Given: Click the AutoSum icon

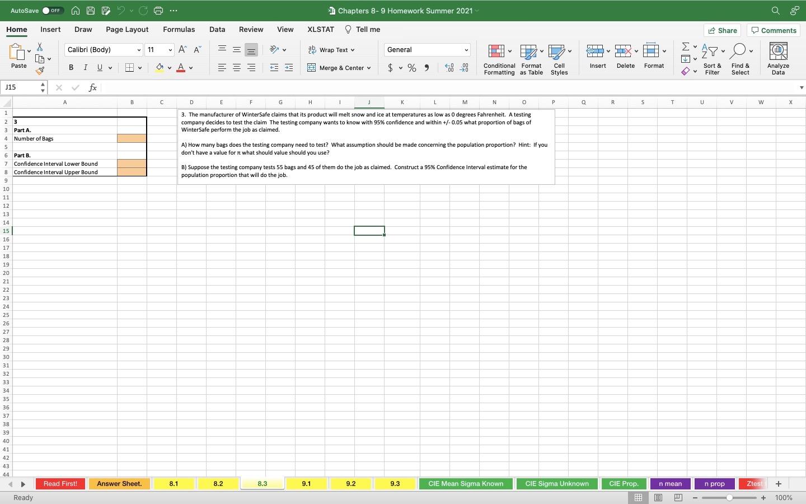Looking at the screenshot, I should tap(686, 47).
